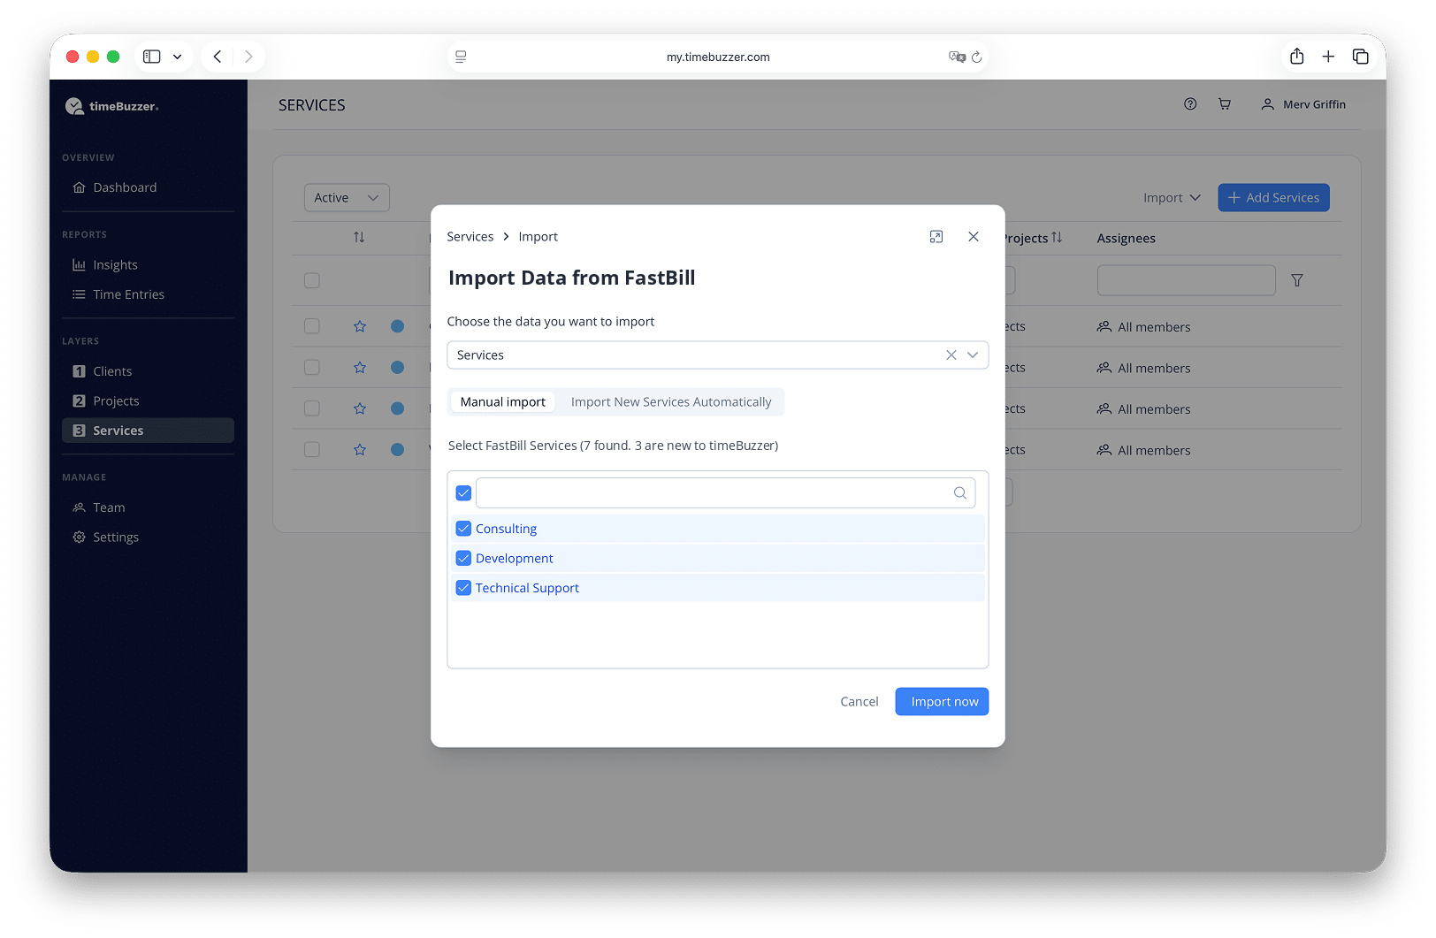This screenshot has height=938, width=1436.
Task: Open the Merv Griffin user menu
Action: (x=1303, y=104)
